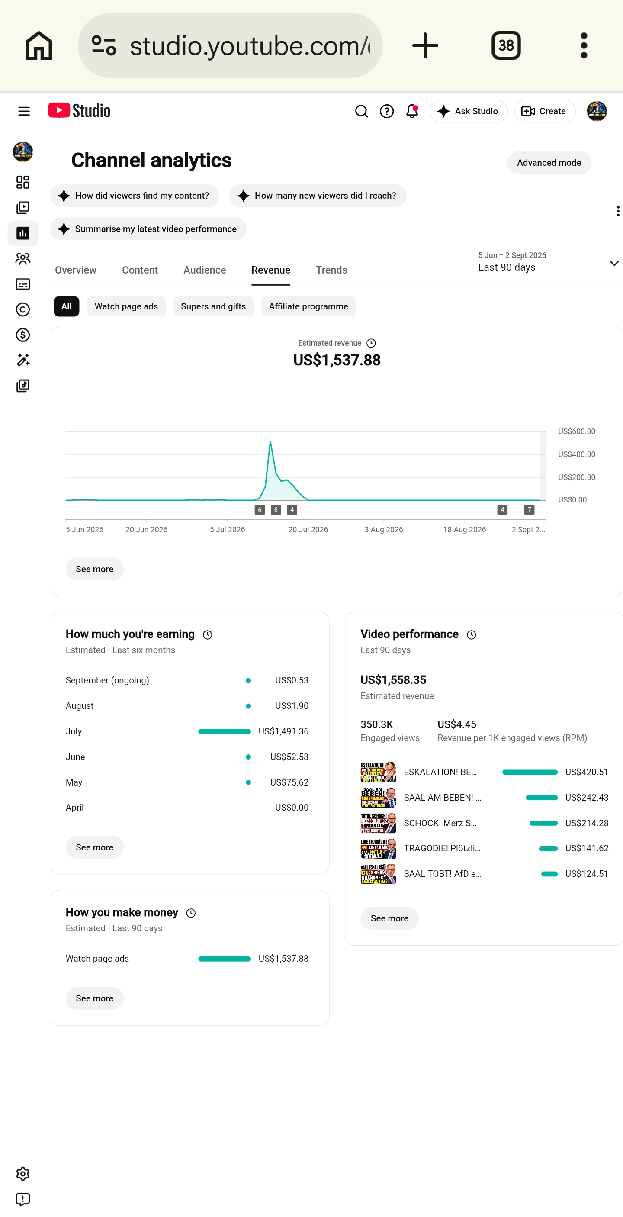
Task: Click the search magnifier icon in Studio
Action: [x=361, y=111]
